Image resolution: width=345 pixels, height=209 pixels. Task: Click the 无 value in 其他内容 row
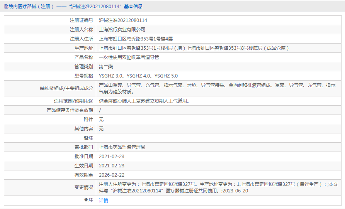[101, 129]
